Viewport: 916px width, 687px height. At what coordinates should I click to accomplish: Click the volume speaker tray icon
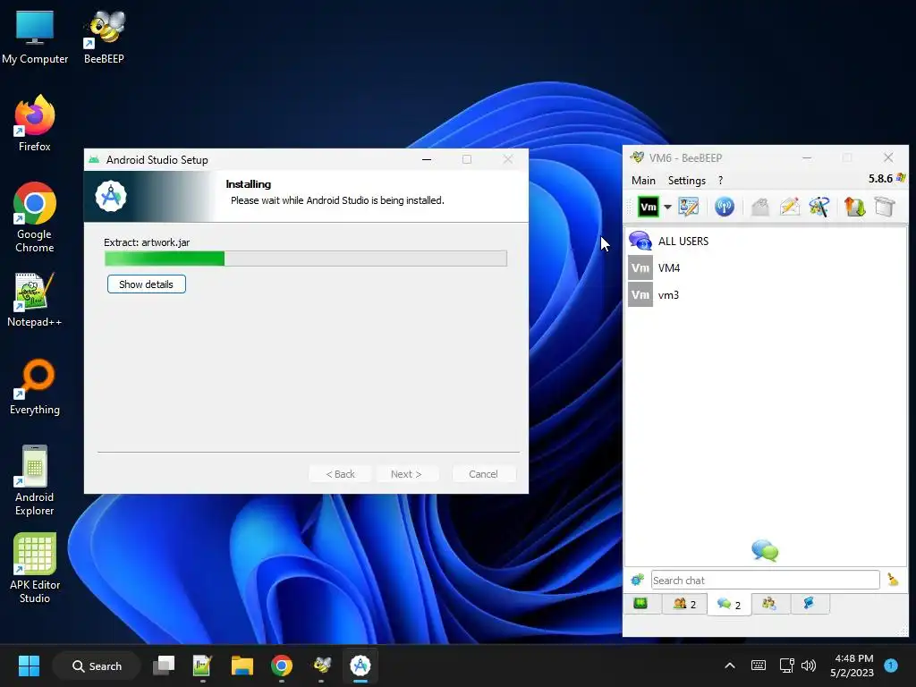point(809,666)
